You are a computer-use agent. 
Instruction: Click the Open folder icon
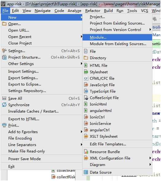click(4, 24)
